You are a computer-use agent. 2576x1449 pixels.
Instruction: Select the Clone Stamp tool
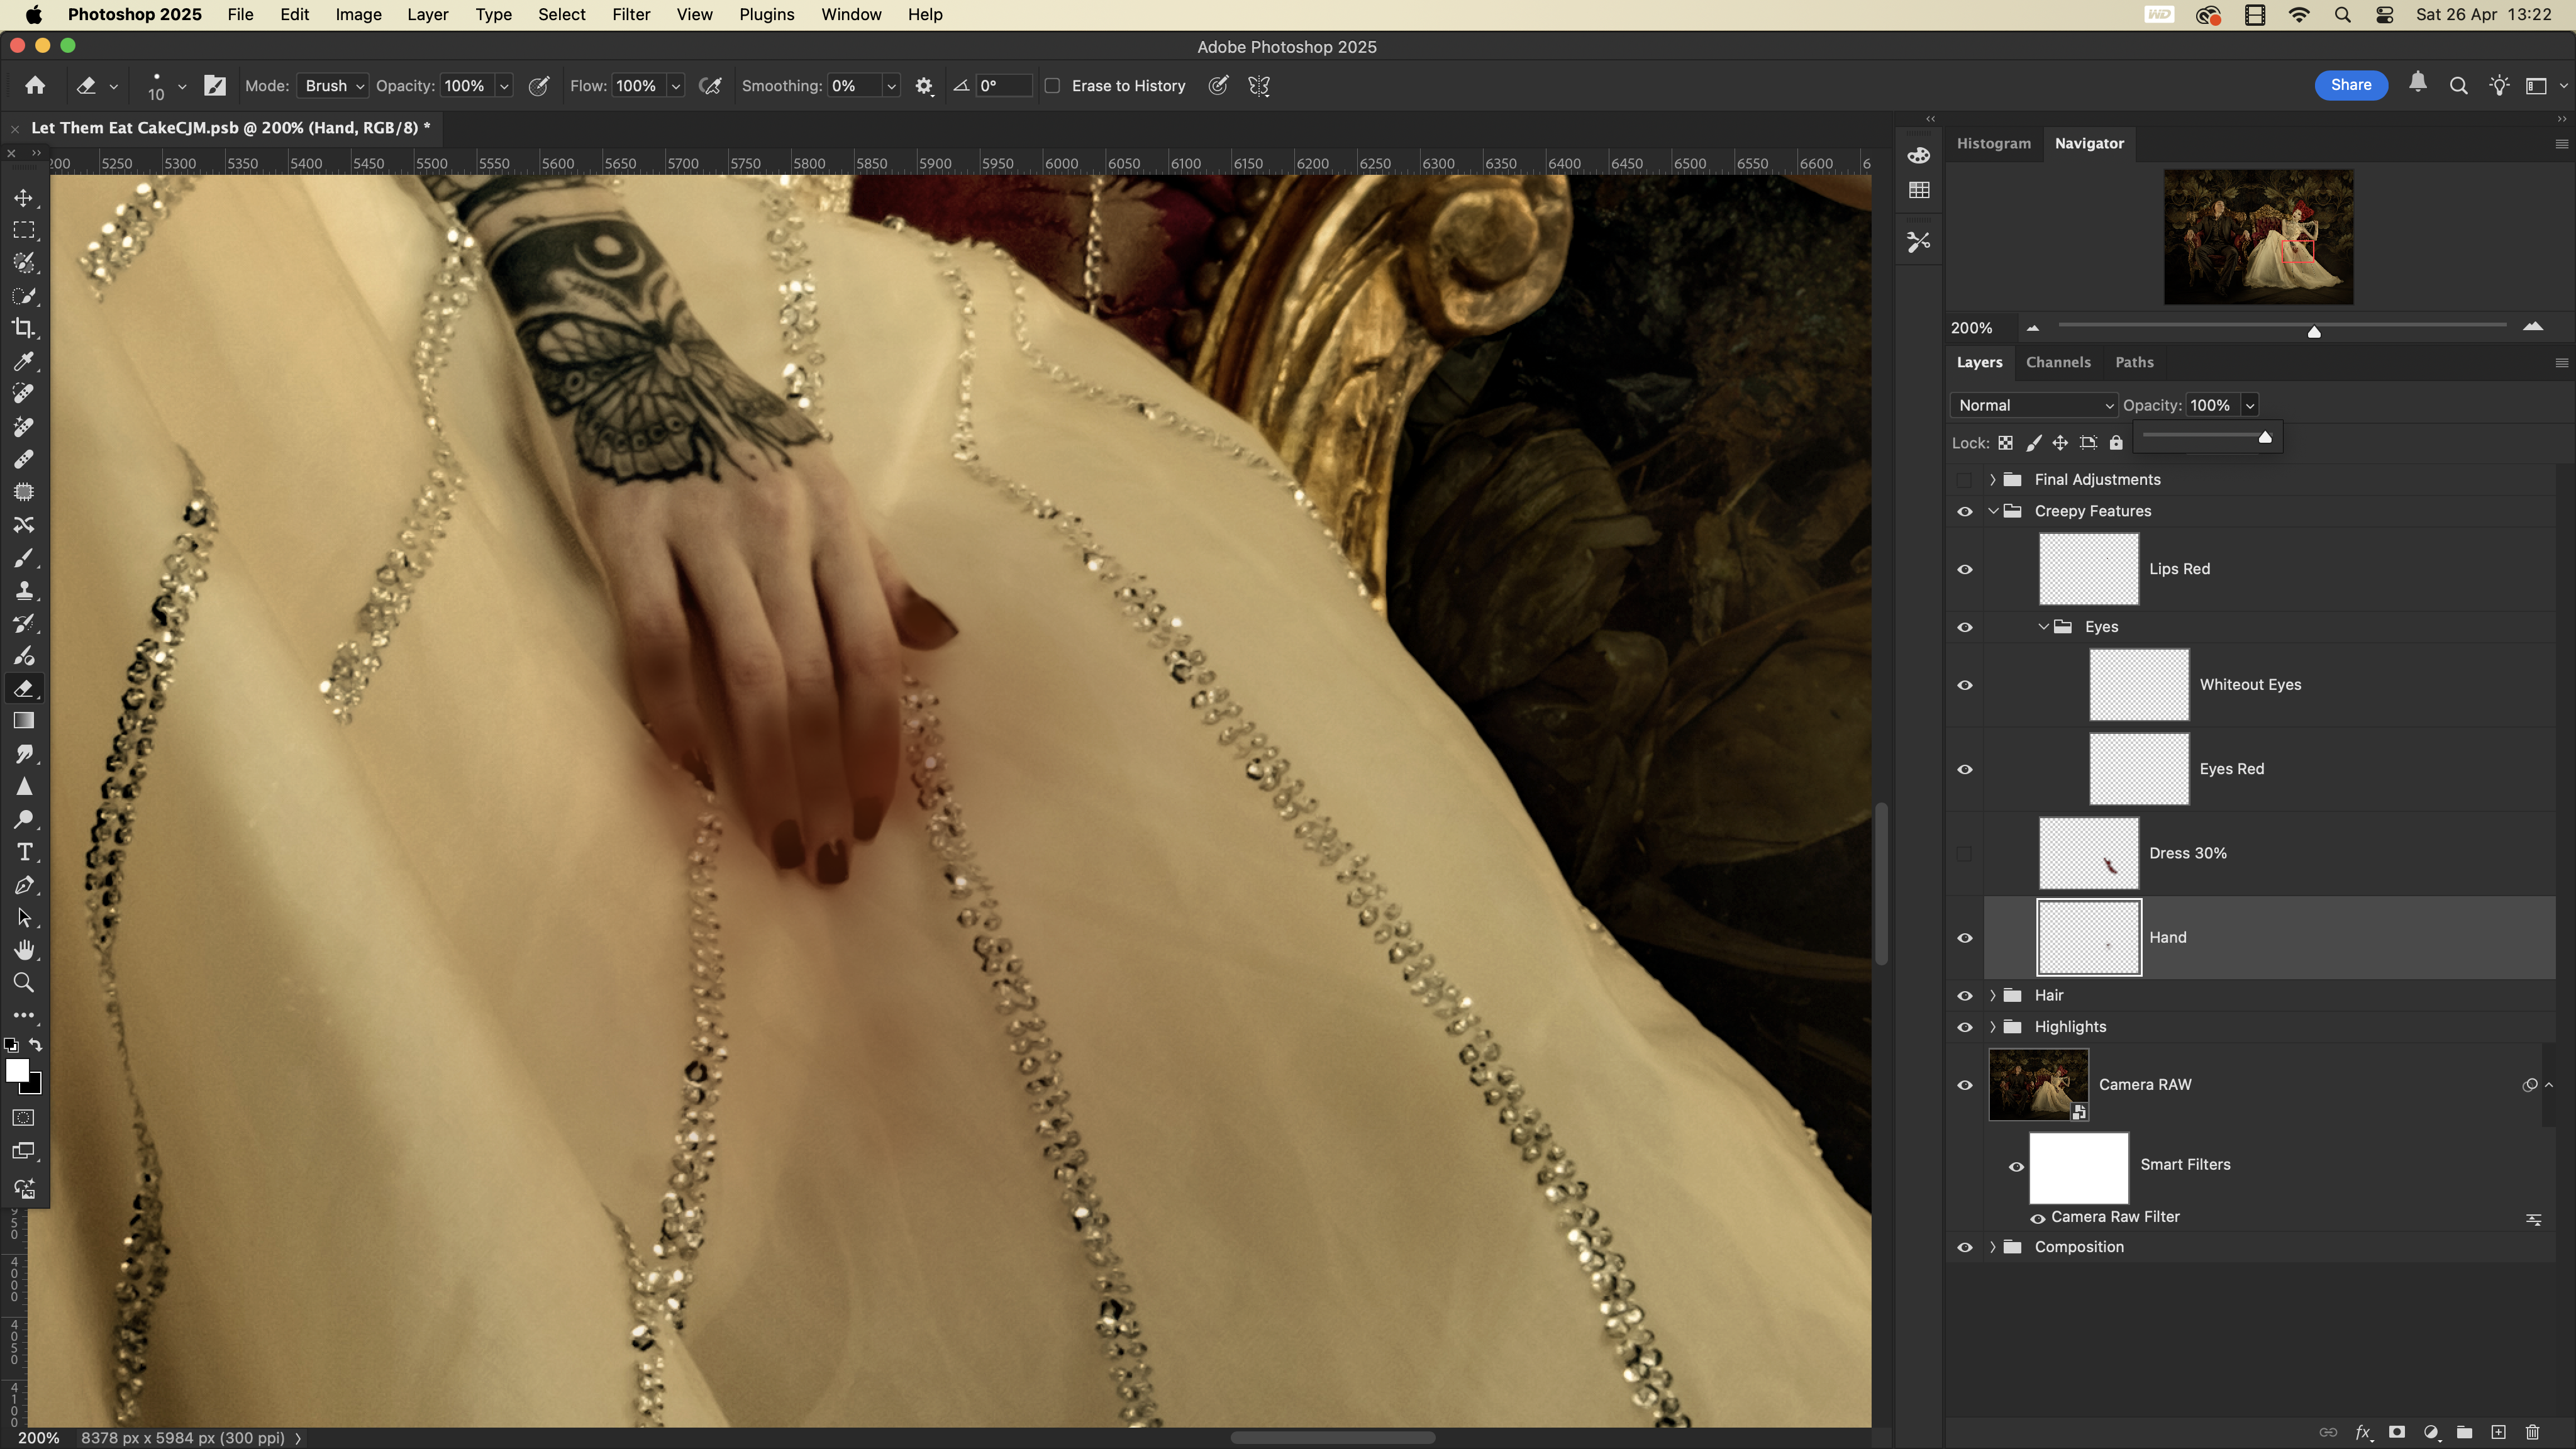24,590
